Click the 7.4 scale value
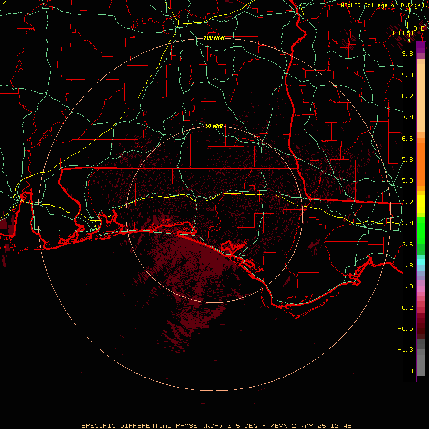The image size is (429, 429). click(x=408, y=117)
